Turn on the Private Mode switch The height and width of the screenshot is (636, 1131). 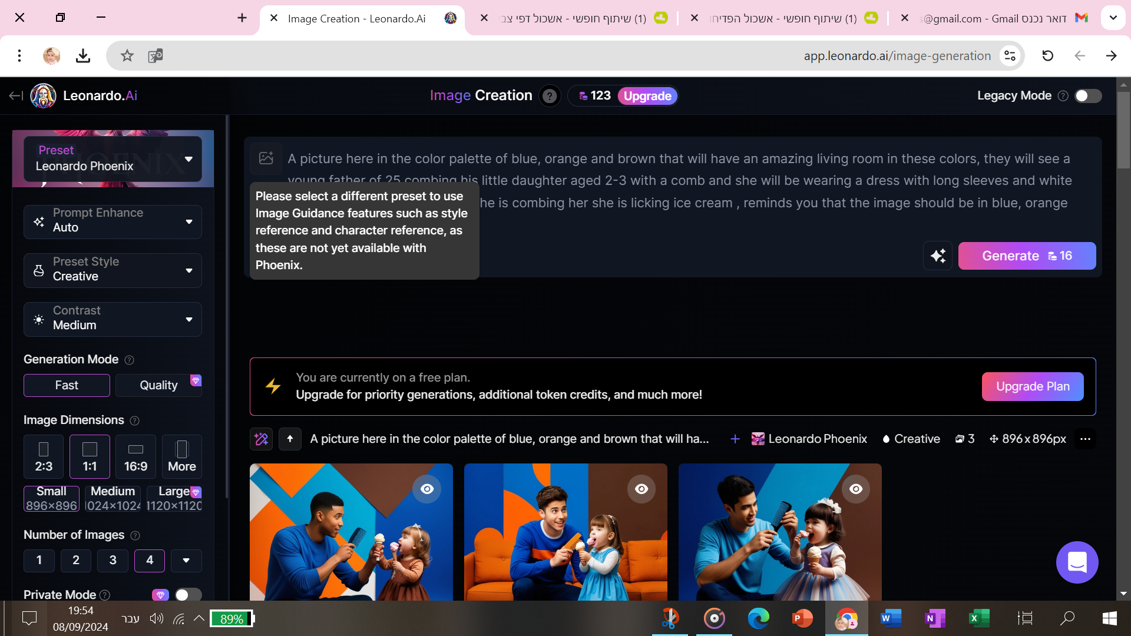tap(188, 595)
